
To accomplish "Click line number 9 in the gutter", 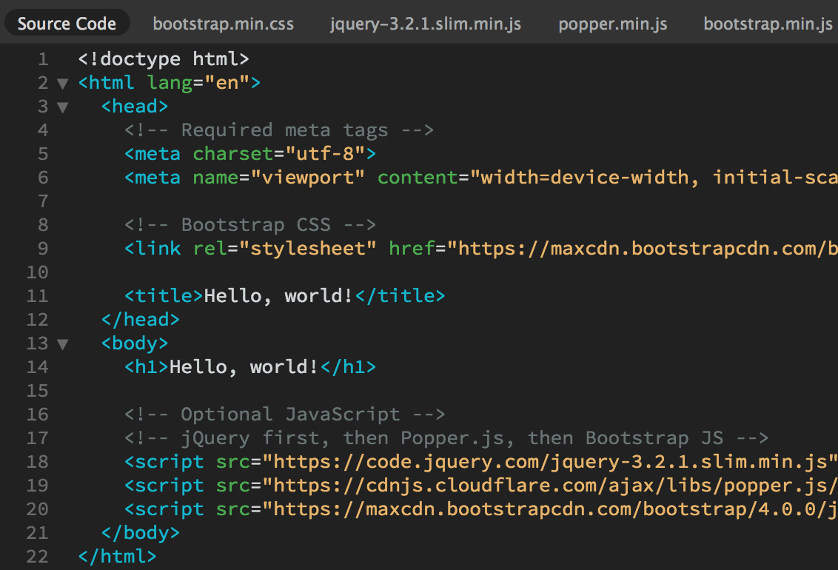I will (43, 249).
